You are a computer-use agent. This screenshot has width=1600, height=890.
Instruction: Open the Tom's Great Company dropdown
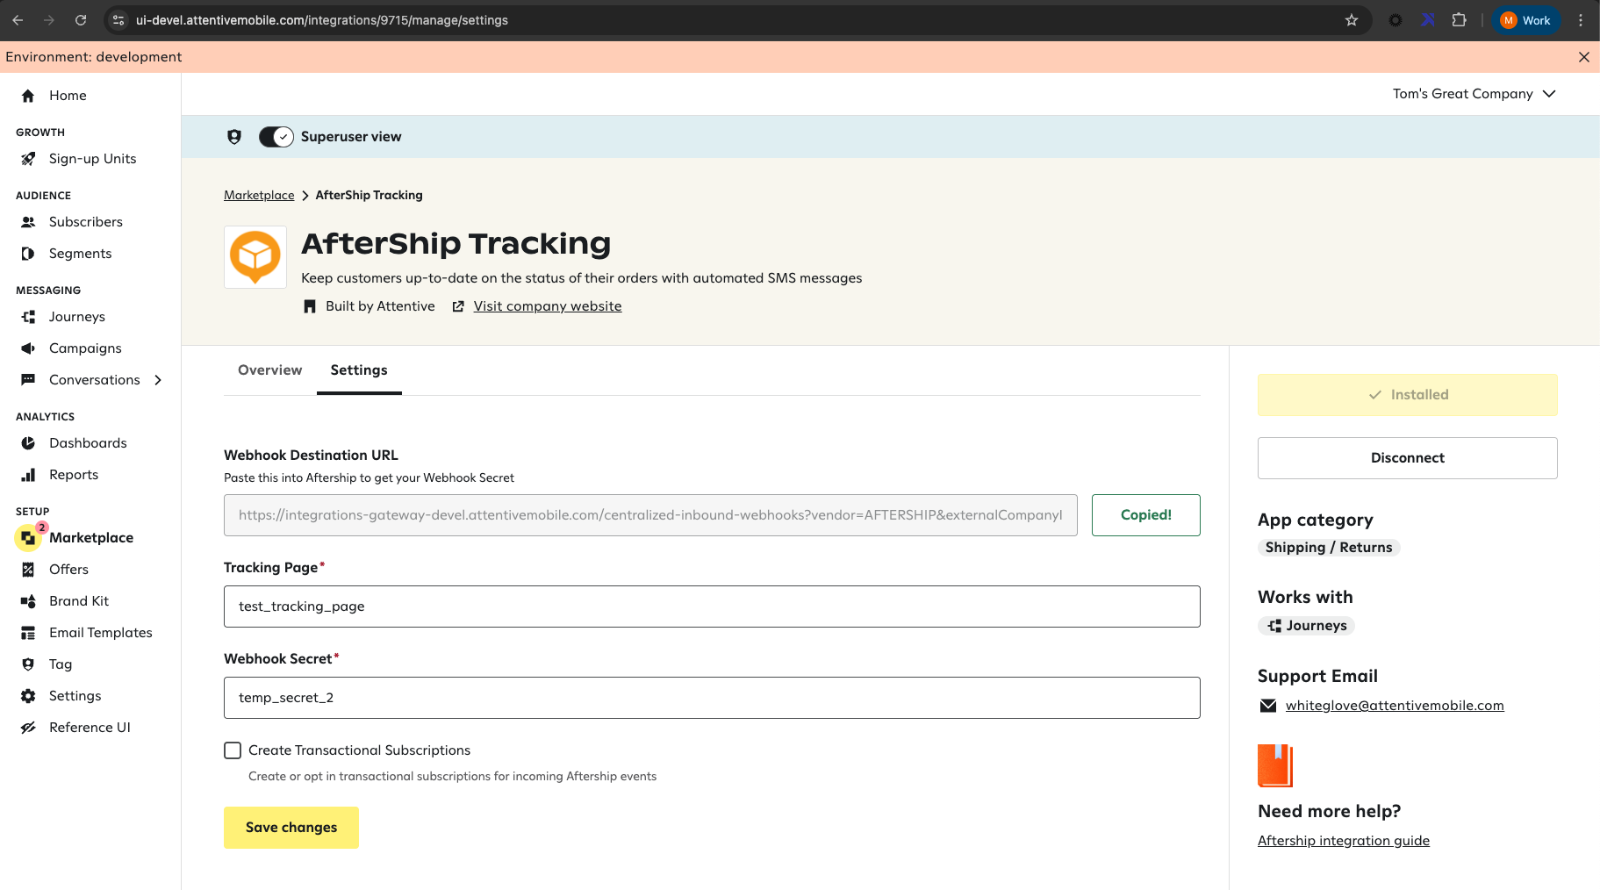point(1474,94)
